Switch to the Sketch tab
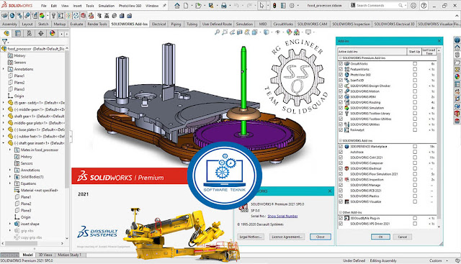The height and width of the screenshot is (264, 461). (43, 24)
